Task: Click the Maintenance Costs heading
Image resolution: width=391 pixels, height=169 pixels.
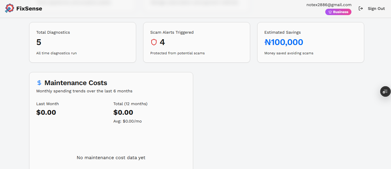Action: coord(76,83)
